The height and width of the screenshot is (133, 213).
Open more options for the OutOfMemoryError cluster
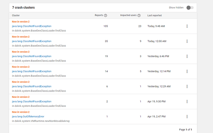(187, 117)
